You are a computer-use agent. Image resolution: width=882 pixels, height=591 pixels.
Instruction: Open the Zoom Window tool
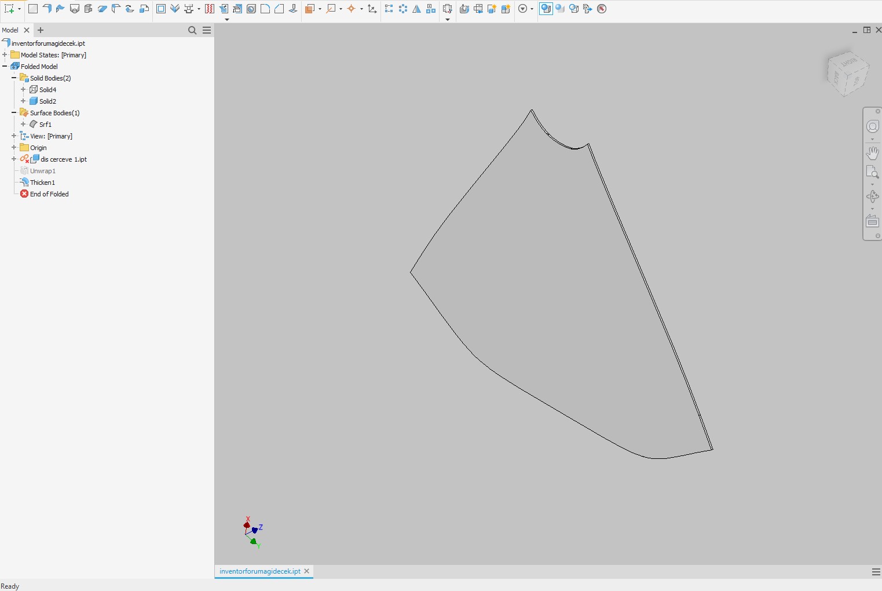pos(873,172)
